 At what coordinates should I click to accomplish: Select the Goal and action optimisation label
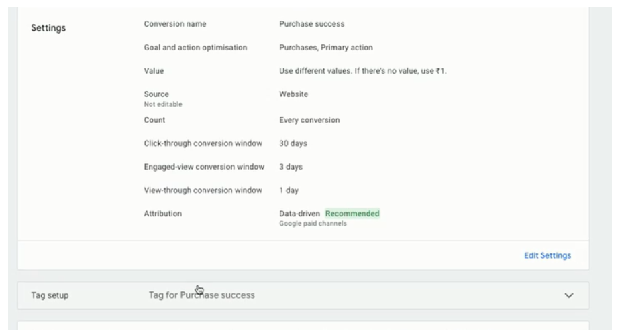point(195,47)
